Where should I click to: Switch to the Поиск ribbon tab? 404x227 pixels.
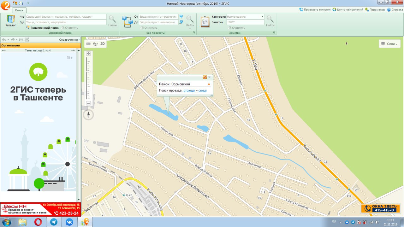pos(20,10)
